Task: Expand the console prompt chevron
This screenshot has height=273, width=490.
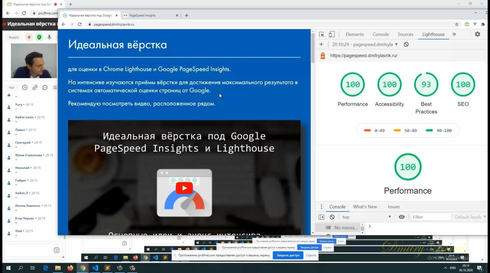Action: 370,226
